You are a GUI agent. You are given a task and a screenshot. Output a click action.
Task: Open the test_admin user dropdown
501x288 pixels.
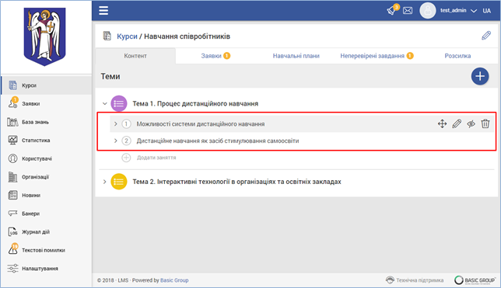coord(458,11)
